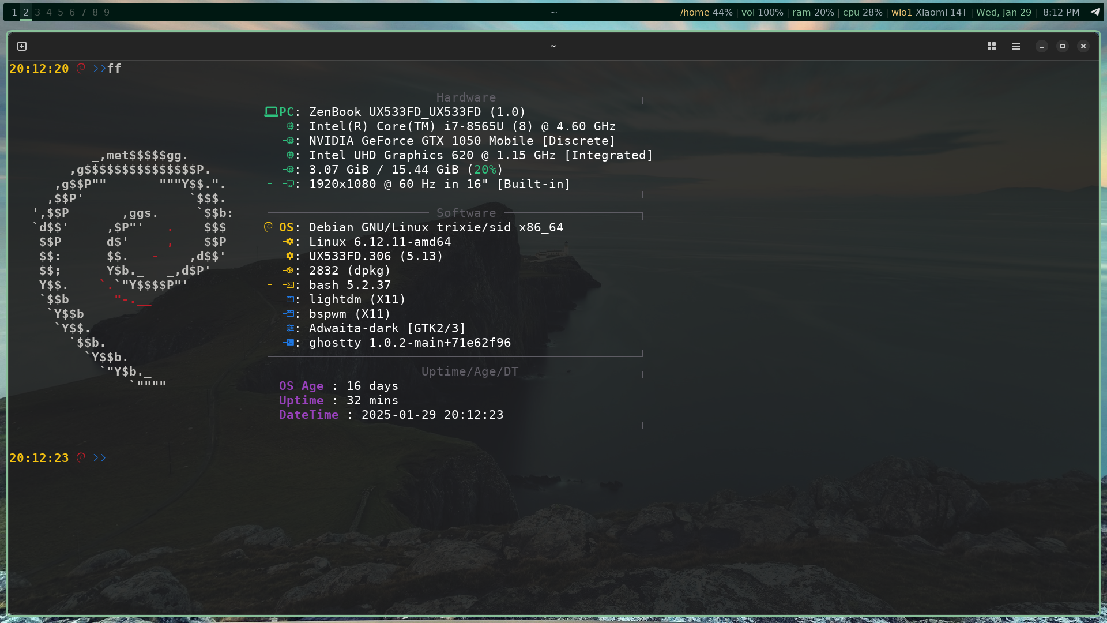Click the shell icon beside bash 5.2.37

click(290, 285)
